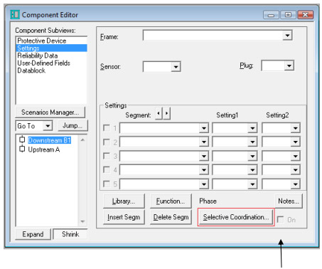Minimize the Component Editor window
This screenshot has width=322, height=269.
tap(271, 15)
